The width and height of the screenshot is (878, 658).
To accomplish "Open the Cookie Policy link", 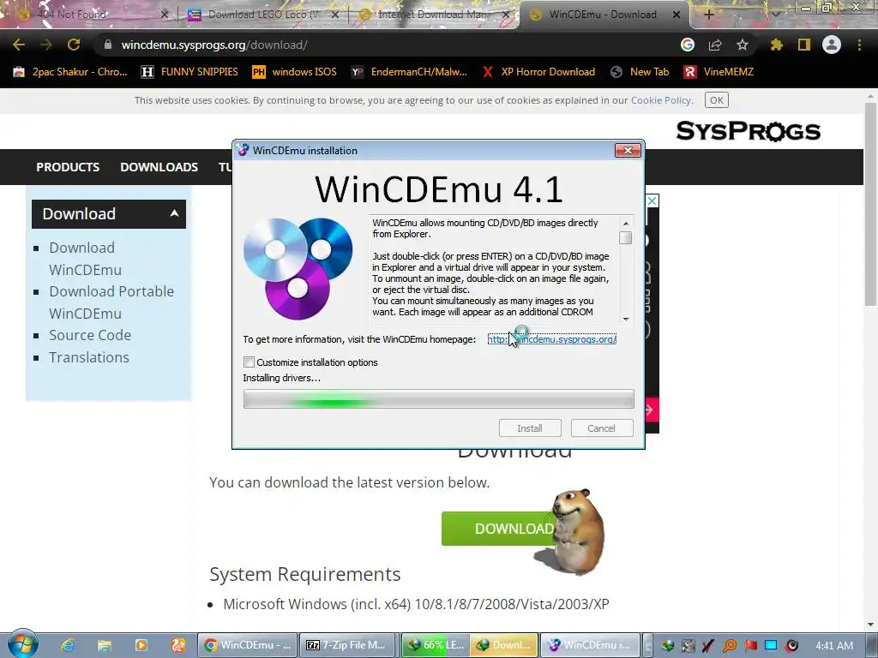I will click(661, 100).
